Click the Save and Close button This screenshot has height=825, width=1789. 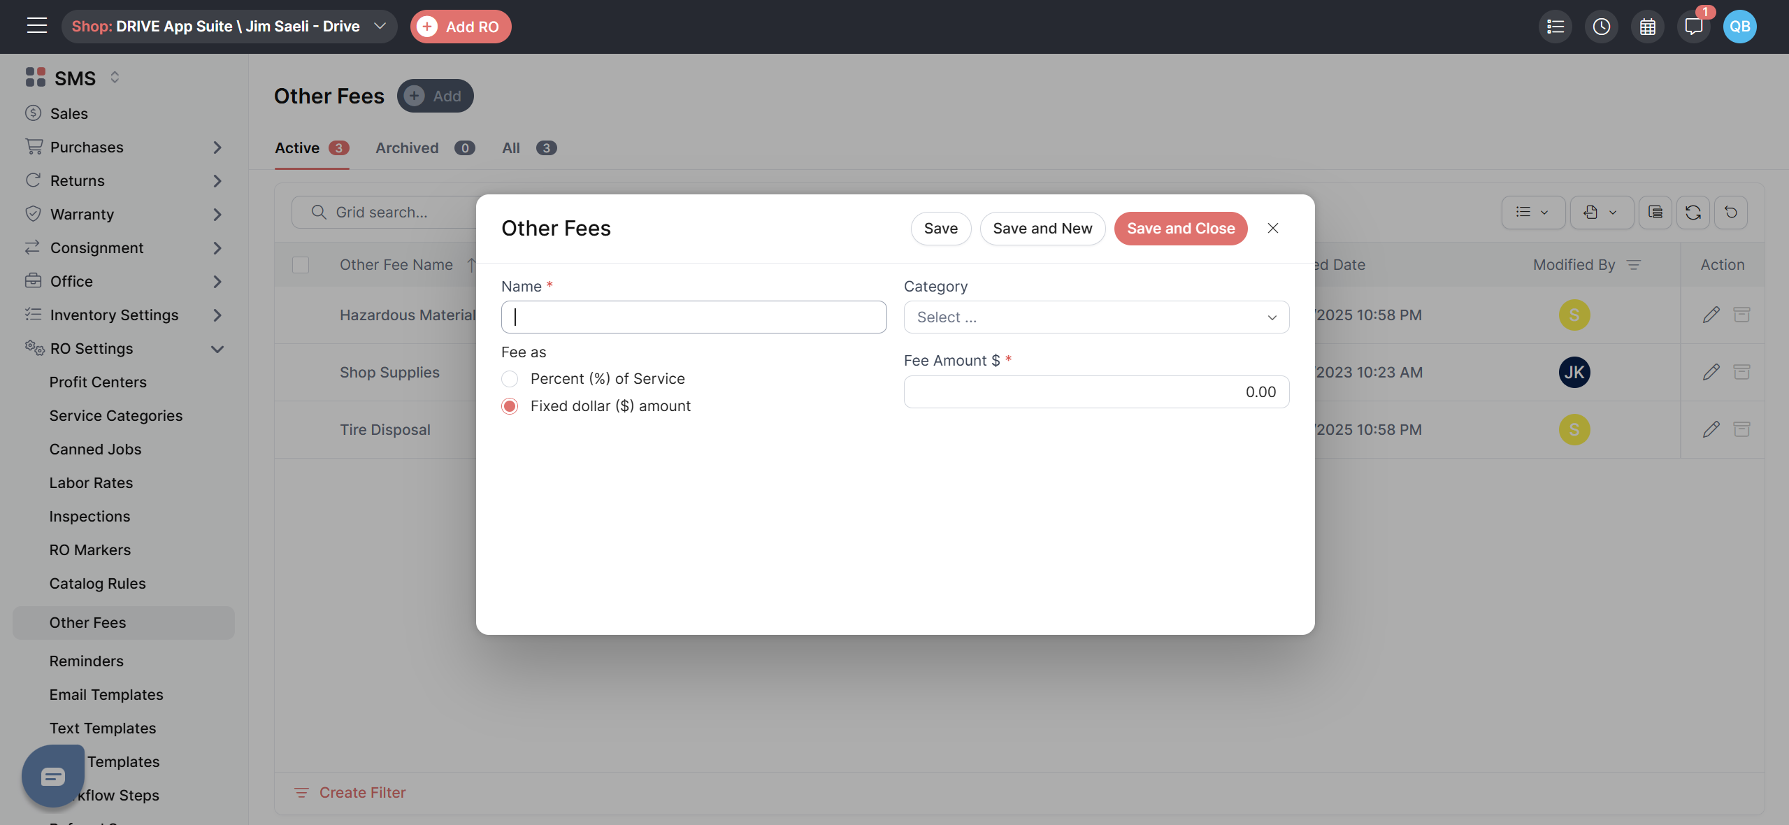click(x=1180, y=229)
